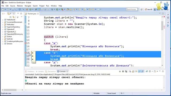
Task: Click the Clear Console icon
Action: [130, 71]
